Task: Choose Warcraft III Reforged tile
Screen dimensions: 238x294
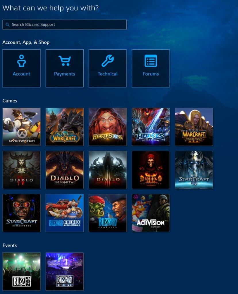Action: pos(194,127)
